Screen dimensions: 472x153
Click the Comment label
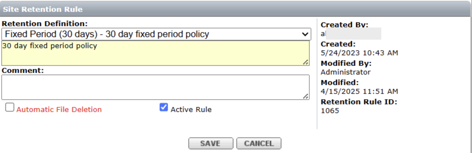[23, 70]
